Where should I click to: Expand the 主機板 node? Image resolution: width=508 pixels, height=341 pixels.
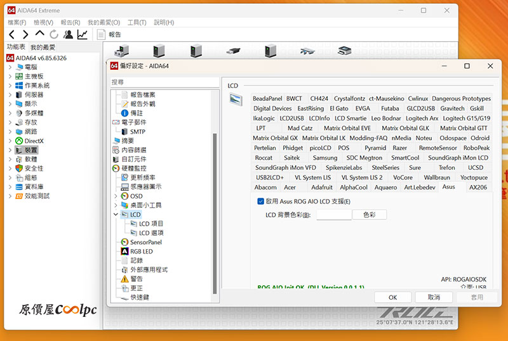10,76
